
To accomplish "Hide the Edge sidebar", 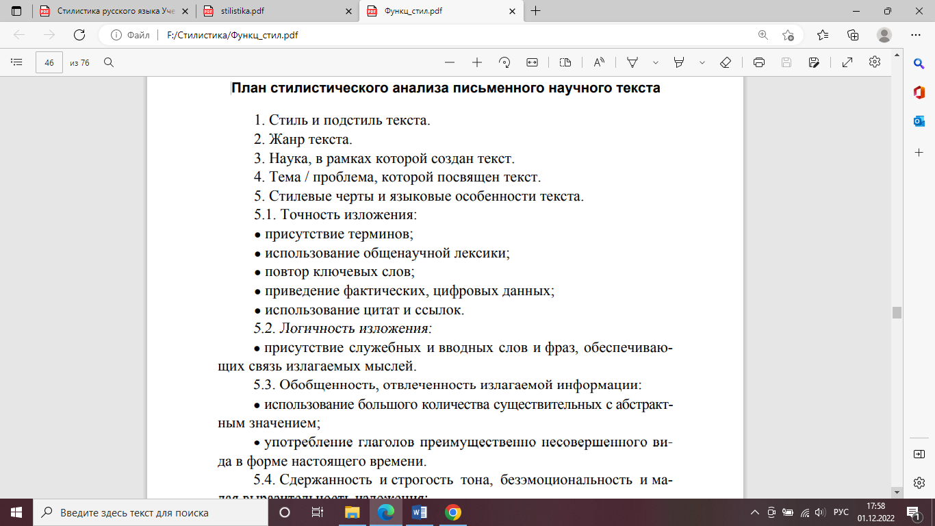I will pos(919,454).
